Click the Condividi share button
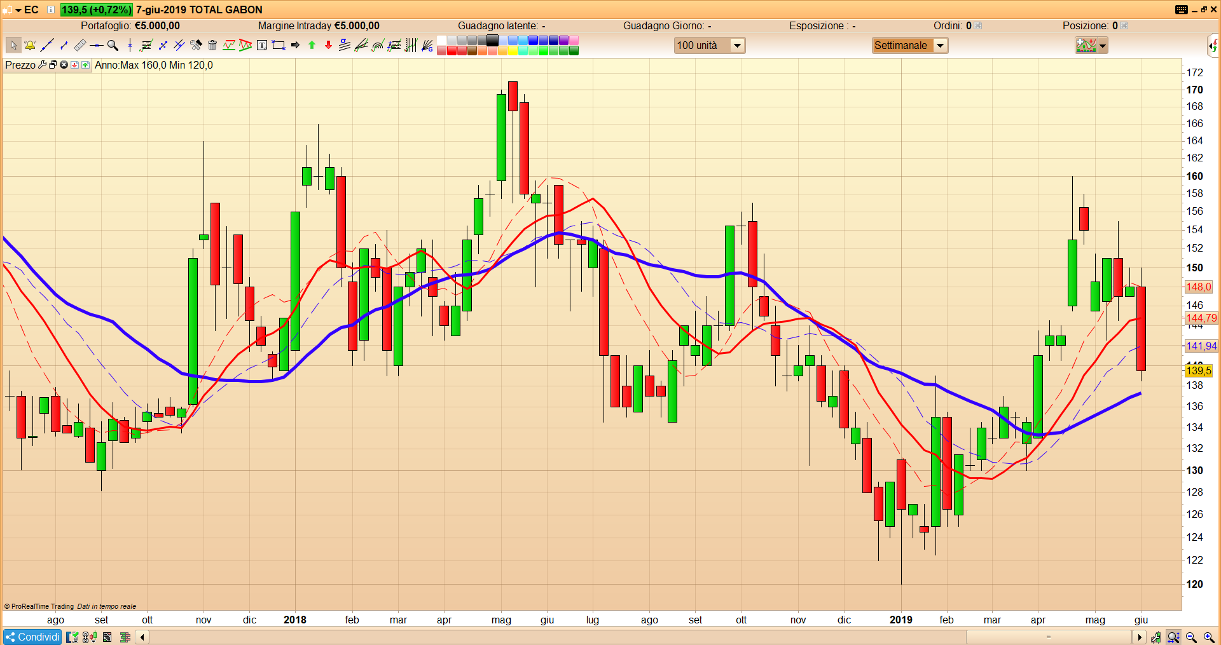The width and height of the screenshot is (1221, 645). [x=32, y=637]
